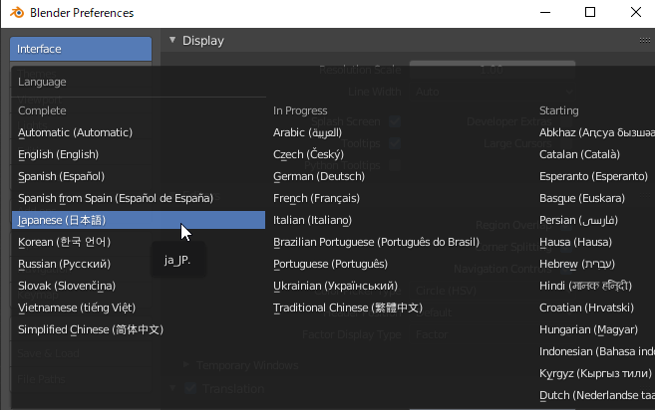
Task: Close the Blender Preferences window
Action: 636,12
